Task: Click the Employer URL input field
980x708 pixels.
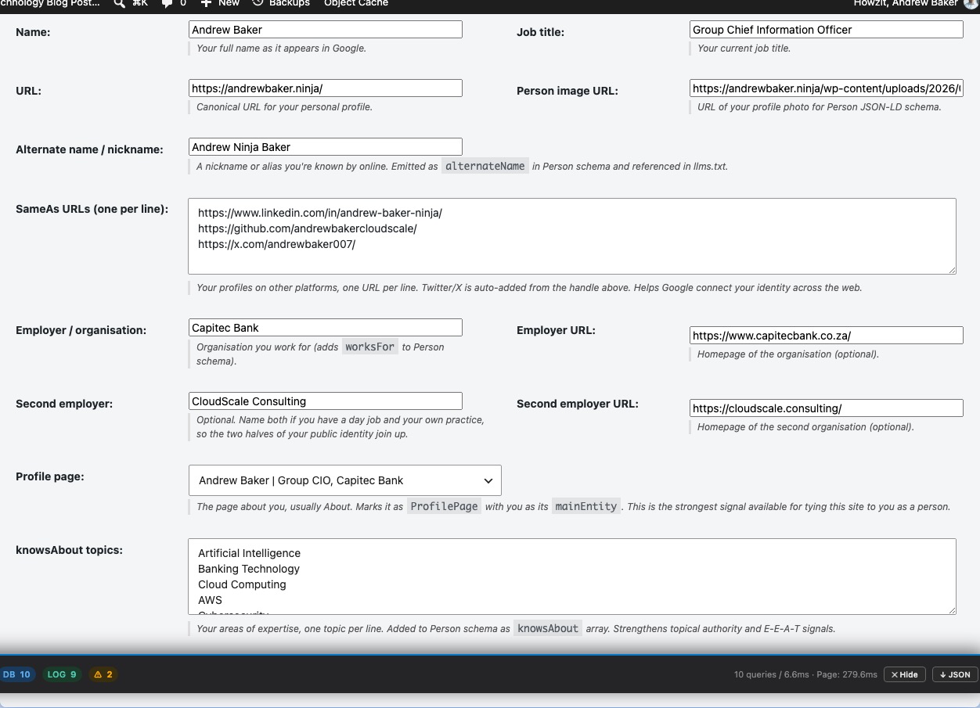Action: coord(827,336)
